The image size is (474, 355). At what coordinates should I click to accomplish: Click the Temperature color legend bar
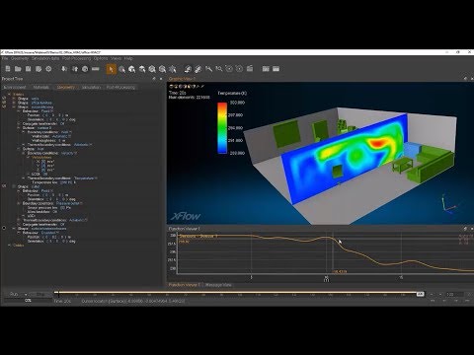(222, 128)
